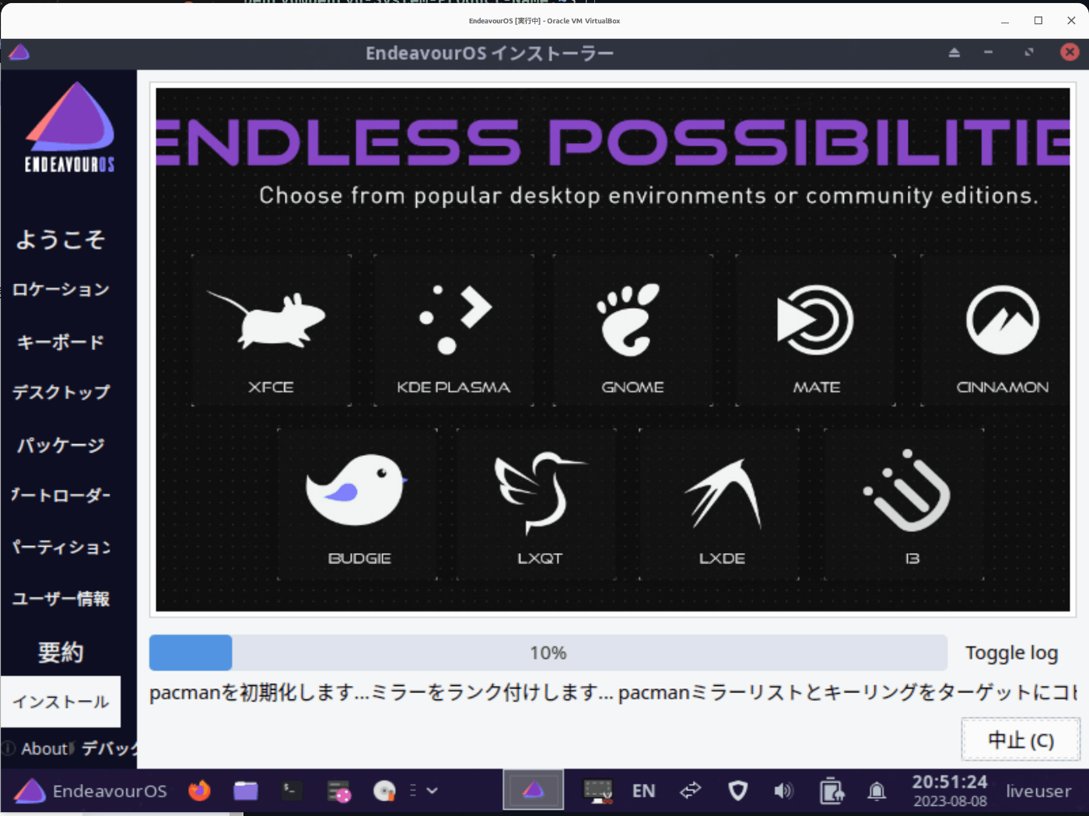Click the i3 window manager logo
Image resolution: width=1089 pixels, height=816 pixels.
(x=908, y=491)
